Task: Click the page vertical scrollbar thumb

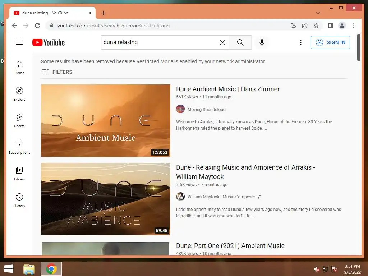Action: coord(358,47)
